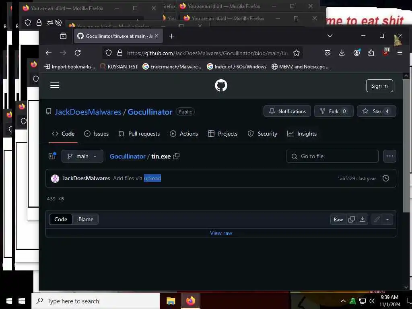Click the taskbar search box
Viewport: 412px width, 309px height.
click(96, 301)
